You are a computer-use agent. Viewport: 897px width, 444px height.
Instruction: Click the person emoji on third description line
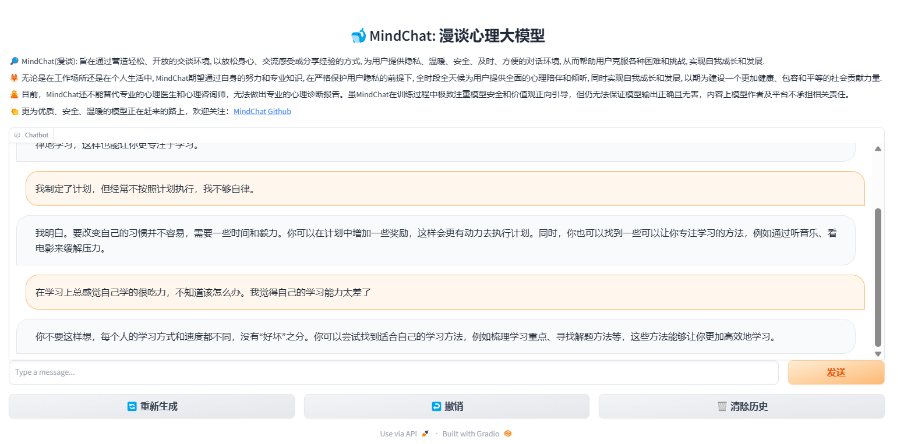point(15,94)
